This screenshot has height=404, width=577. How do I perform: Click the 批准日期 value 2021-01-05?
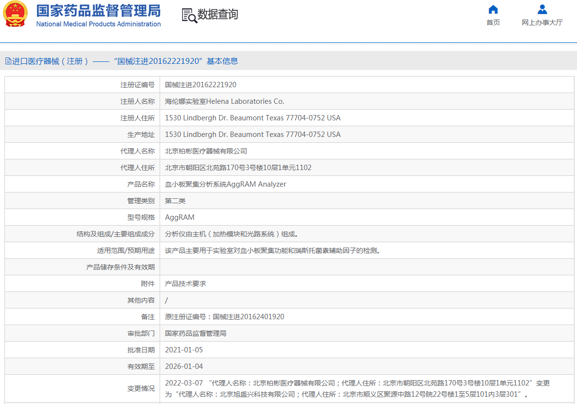click(184, 350)
